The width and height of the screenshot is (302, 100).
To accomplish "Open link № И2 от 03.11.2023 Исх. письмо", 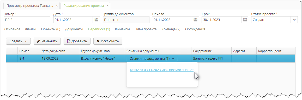I will pos(162,70).
